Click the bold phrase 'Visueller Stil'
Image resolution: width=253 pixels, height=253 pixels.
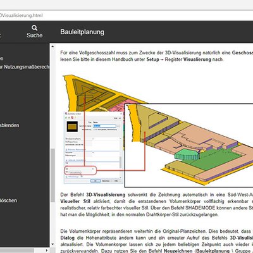point(75,201)
